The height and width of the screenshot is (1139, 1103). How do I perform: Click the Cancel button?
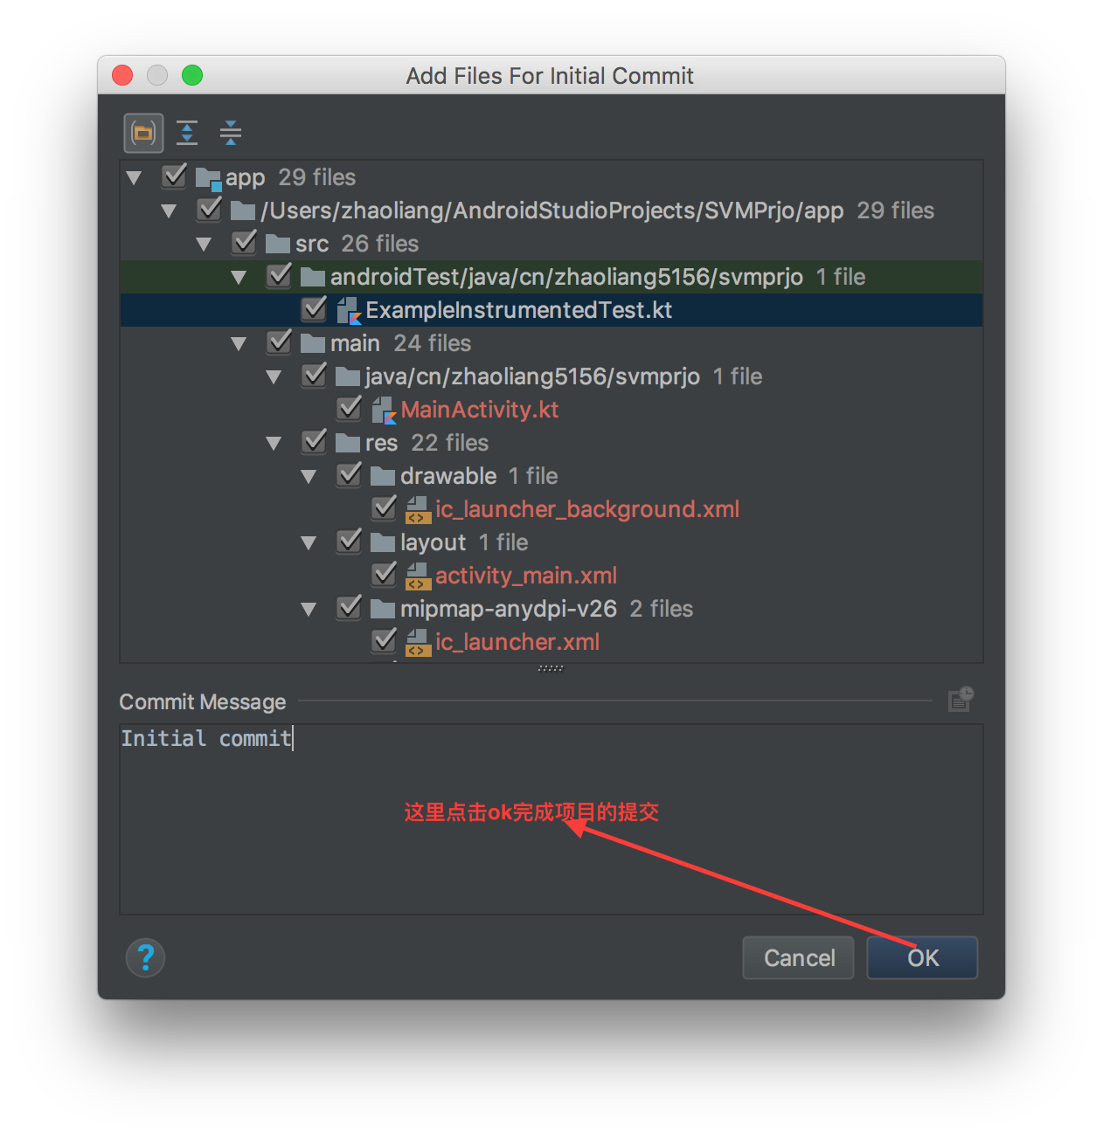pos(798,958)
